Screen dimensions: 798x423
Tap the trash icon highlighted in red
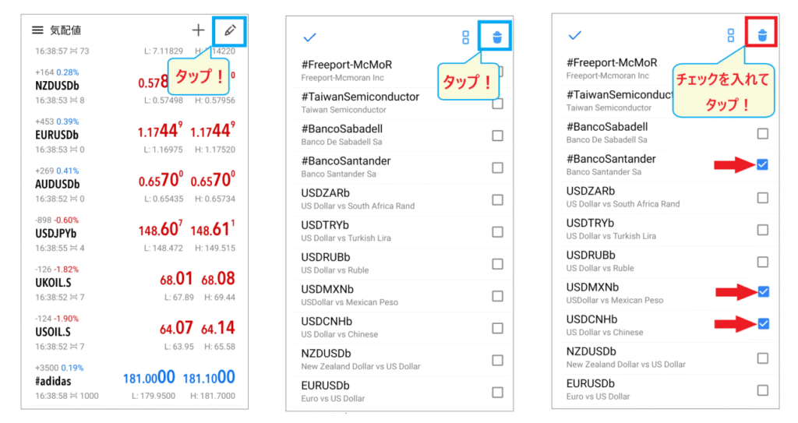point(762,34)
